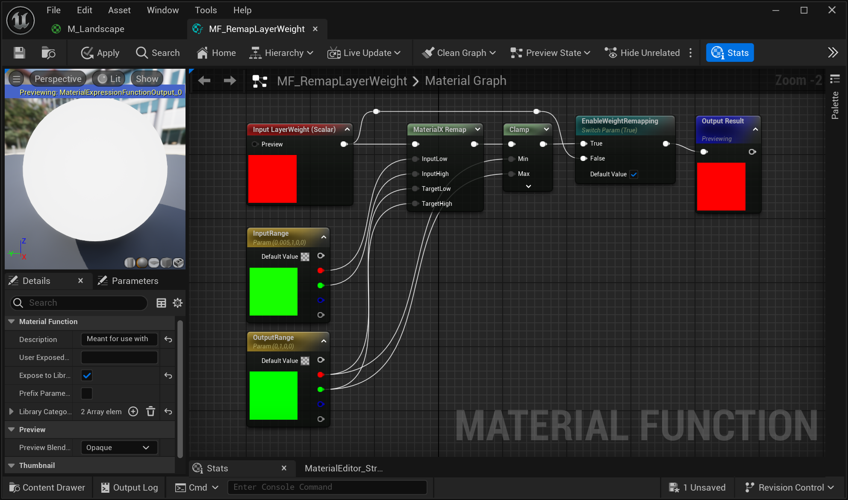This screenshot has height=500, width=848.
Task: Open the Preview Blend Mode dropdown
Action: click(x=119, y=447)
